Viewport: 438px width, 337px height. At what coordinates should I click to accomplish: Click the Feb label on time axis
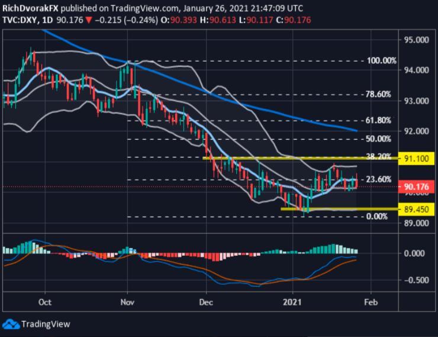click(x=371, y=302)
